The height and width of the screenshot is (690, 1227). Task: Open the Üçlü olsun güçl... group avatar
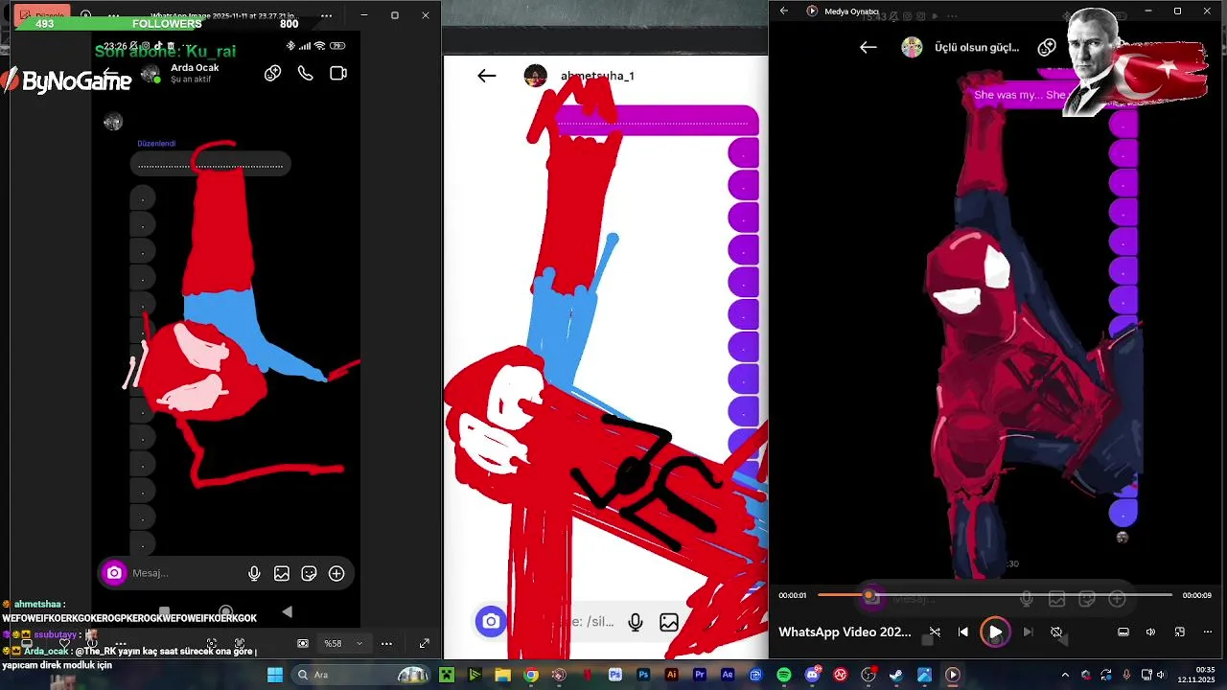coord(912,47)
